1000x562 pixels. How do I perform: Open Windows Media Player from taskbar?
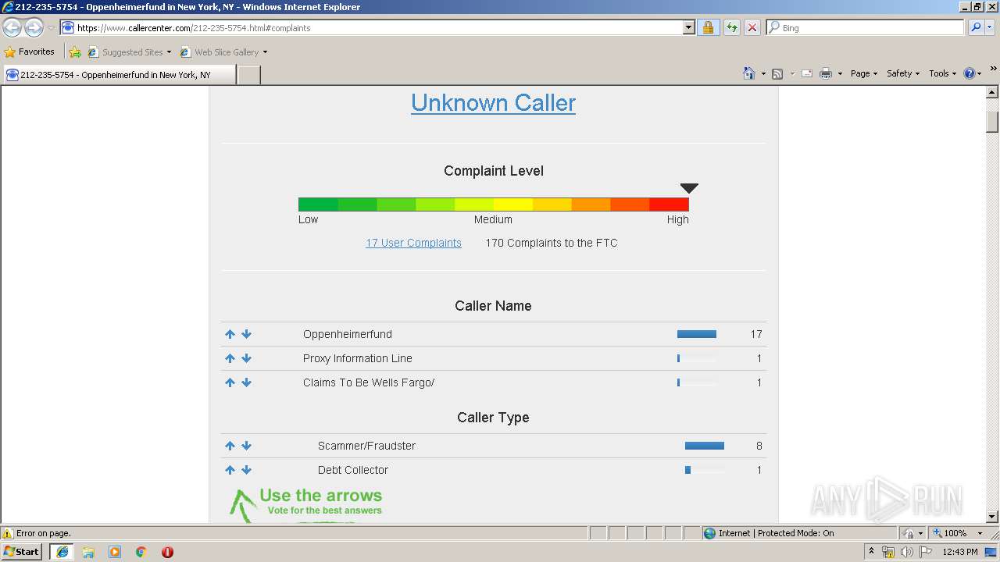click(x=115, y=552)
